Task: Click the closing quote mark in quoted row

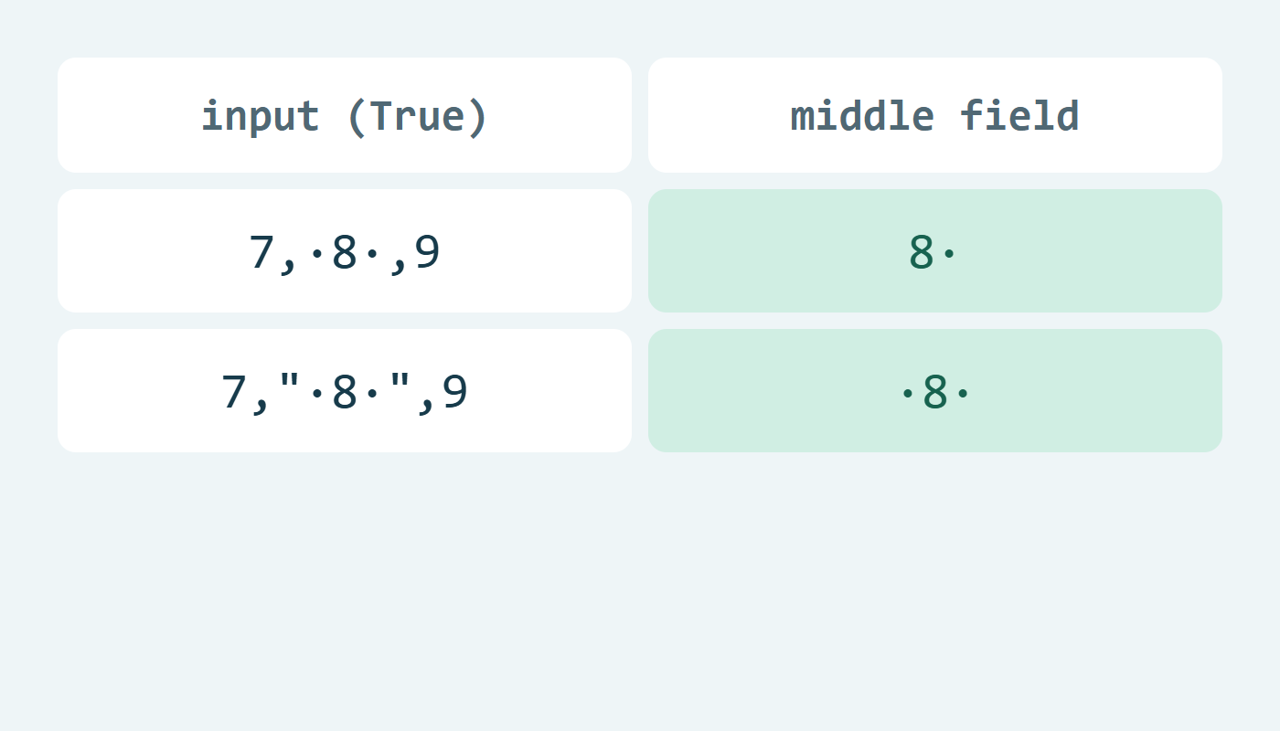Action: (400, 381)
